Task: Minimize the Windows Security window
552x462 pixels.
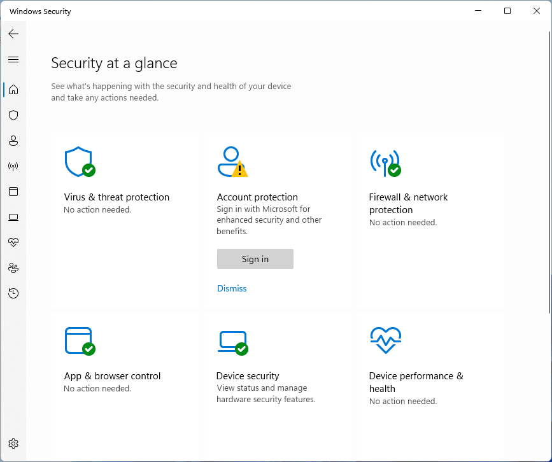Action: tap(478, 11)
